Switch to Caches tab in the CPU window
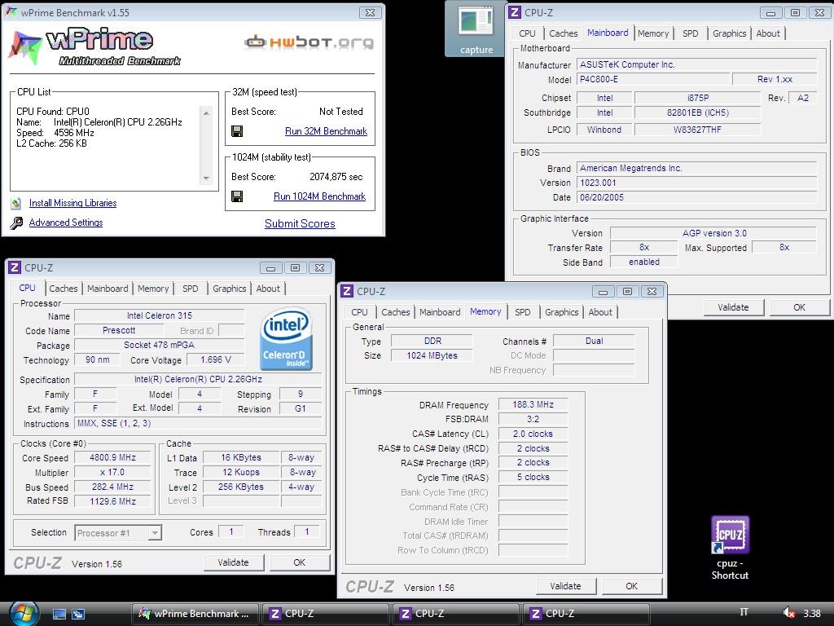The height and width of the screenshot is (626, 834). [x=64, y=289]
